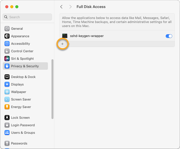180x149 pixels.
Task: Switch to Desktop & Dock settings
Action: tap(23, 77)
